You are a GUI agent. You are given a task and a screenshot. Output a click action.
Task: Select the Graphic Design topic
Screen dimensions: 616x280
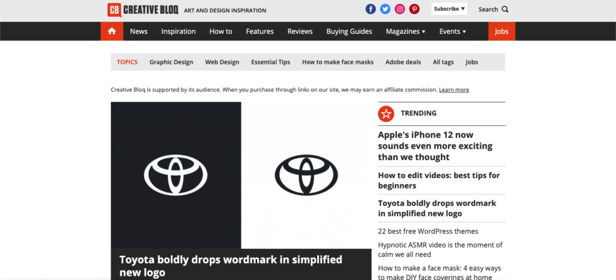click(x=171, y=62)
